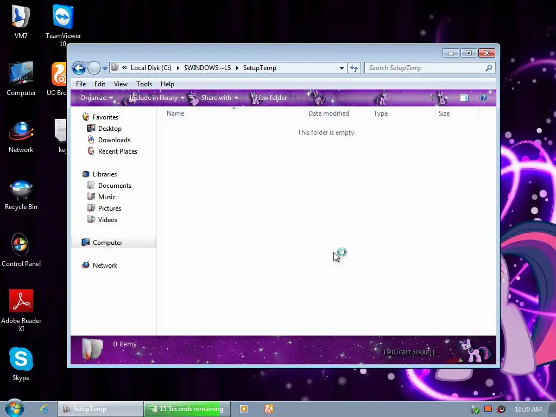
Task: Select the Skype desktop icon
Action: [x=21, y=364]
